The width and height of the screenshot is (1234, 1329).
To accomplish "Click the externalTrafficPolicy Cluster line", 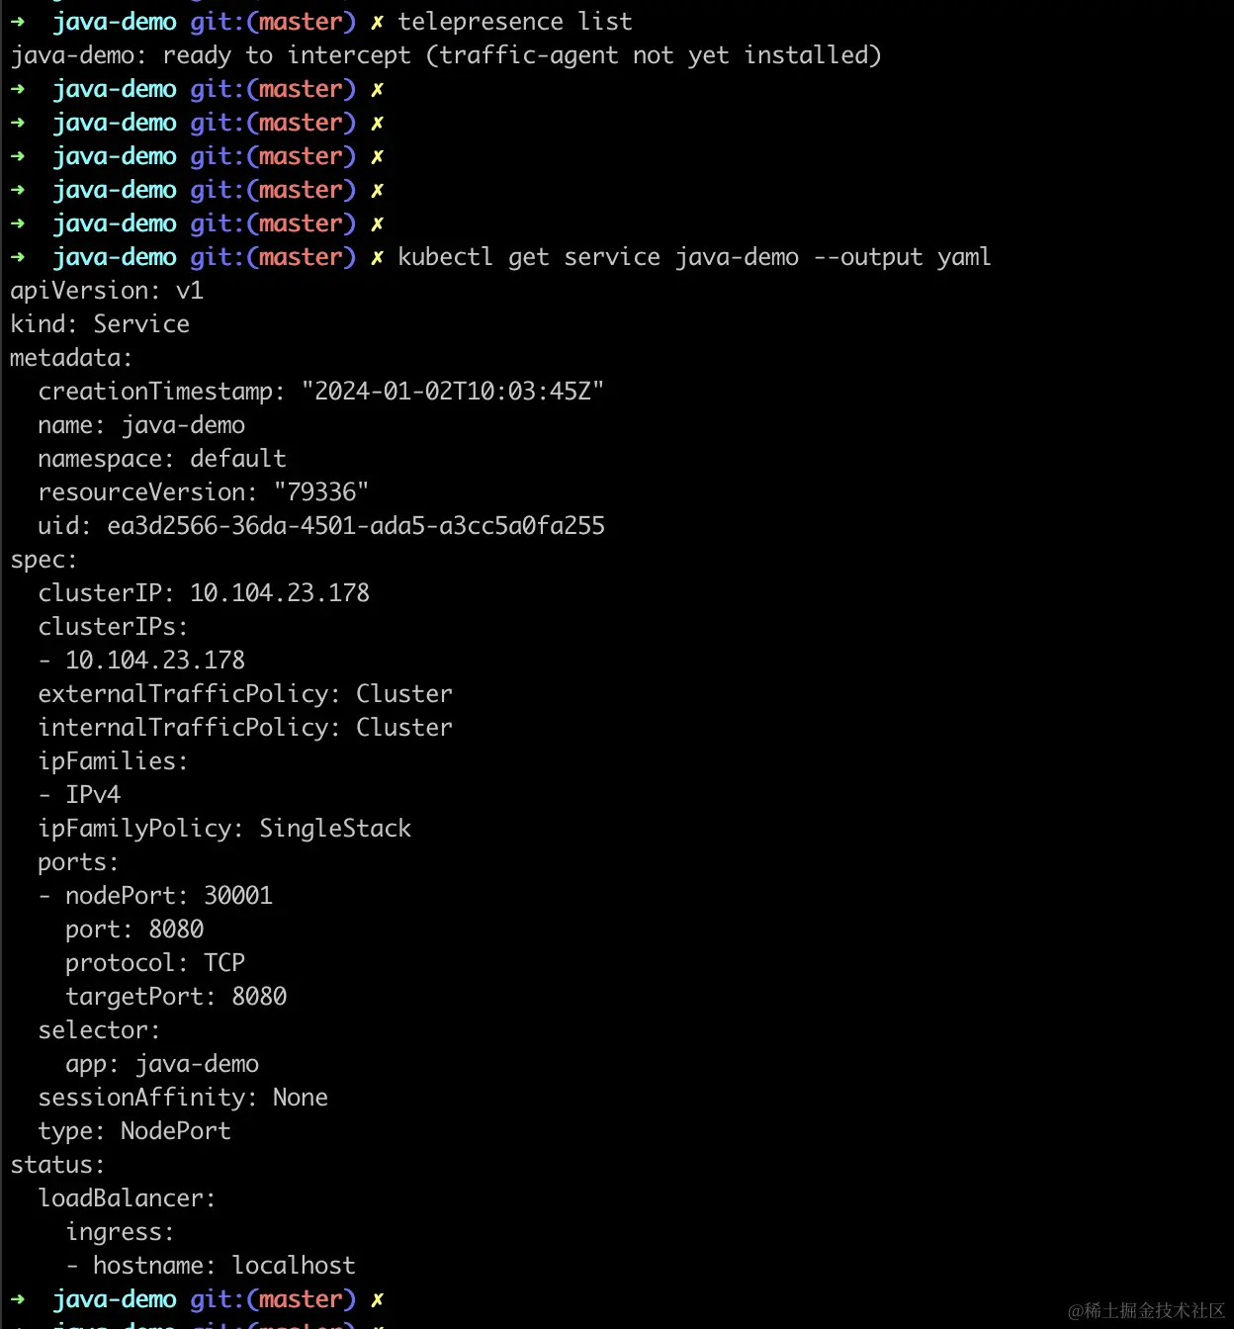I will tap(244, 694).
